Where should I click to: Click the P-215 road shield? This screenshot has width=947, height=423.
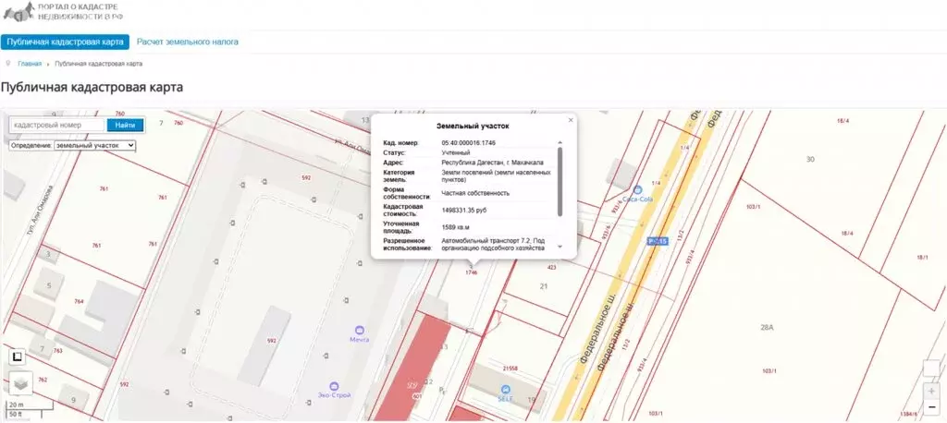point(658,241)
